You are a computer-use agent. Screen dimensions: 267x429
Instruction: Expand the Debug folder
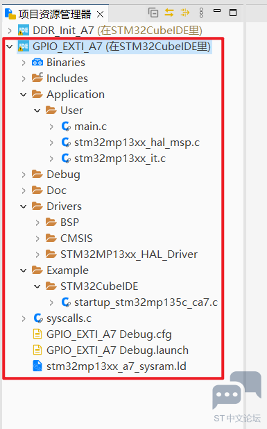[24, 175]
